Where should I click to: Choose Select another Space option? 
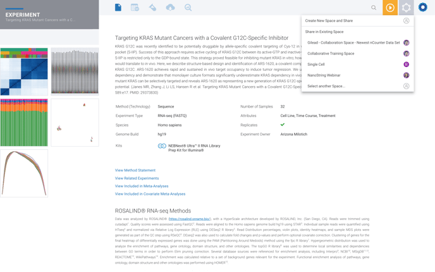click(x=358, y=86)
